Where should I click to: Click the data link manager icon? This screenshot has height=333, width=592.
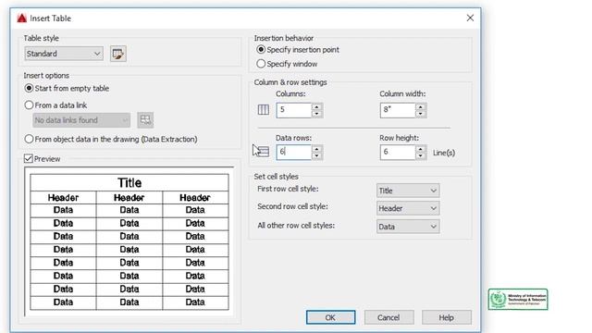pos(145,120)
